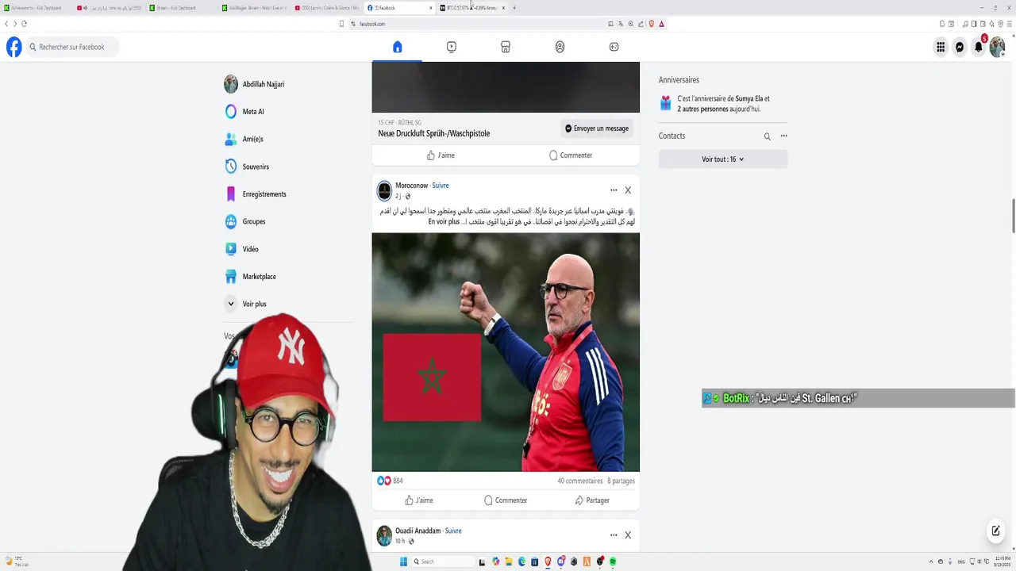Click the browser reload button
This screenshot has width=1016, height=571.
click(x=24, y=24)
